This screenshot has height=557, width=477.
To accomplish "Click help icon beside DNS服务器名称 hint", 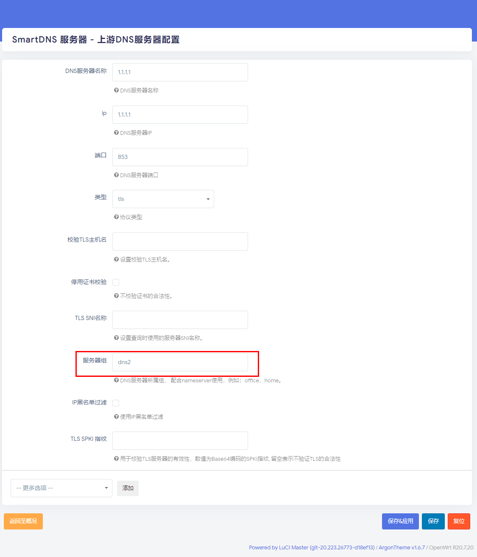I will (116, 90).
